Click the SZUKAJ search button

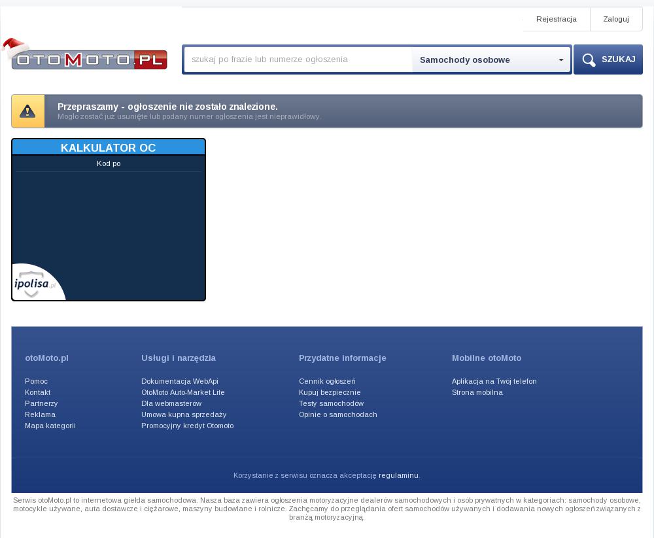pos(608,59)
